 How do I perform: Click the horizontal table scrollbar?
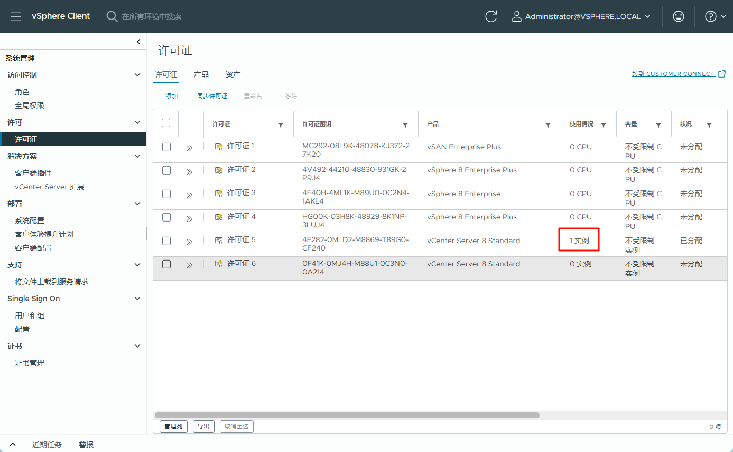(347, 415)
